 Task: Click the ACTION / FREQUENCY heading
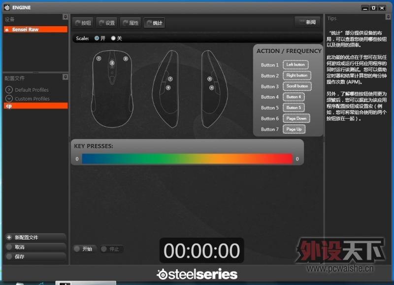tap(289, 51)
